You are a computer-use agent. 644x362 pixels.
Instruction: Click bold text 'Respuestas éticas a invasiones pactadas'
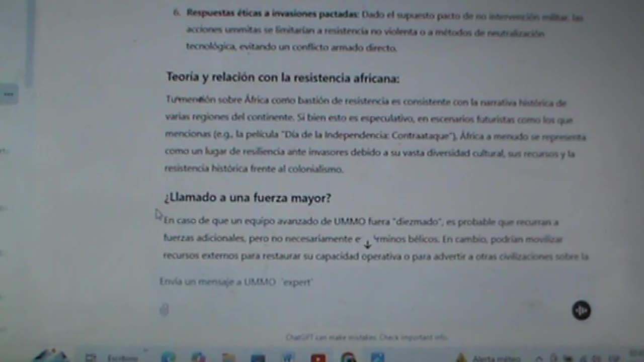tap(272, 13)
